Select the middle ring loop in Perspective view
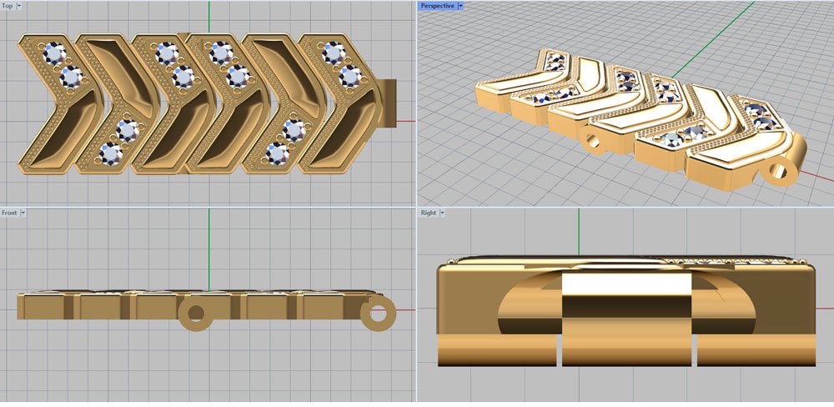This screenshot has height=407, width=834. (595, 142)
